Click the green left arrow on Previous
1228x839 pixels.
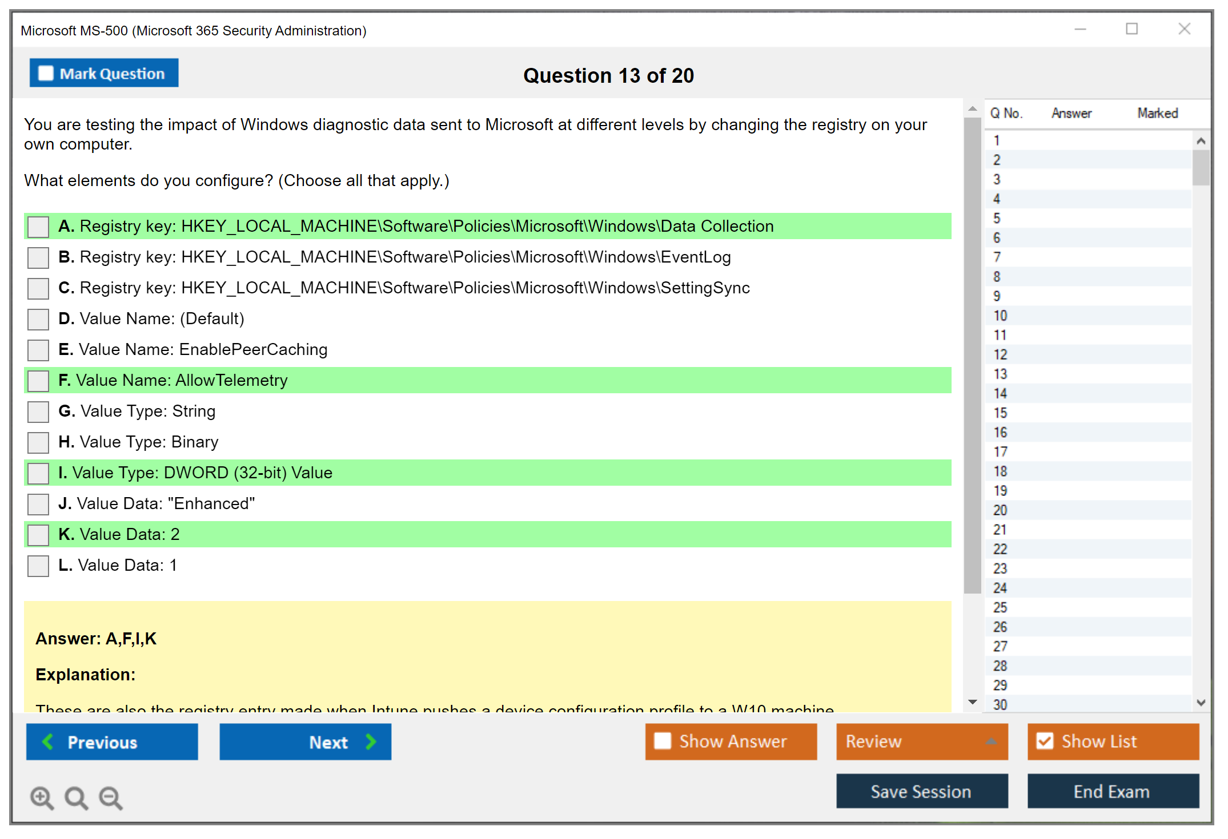tap(48, 742)
